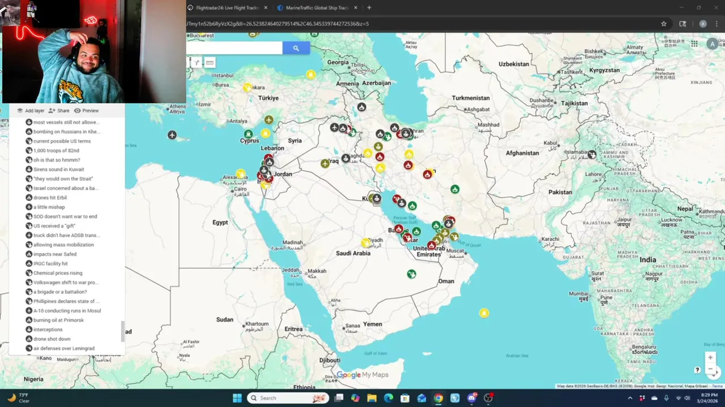Open the Google apps grid
Image resolution: width=725 pixels, height=407 pixels.
[x=694, y=44]
